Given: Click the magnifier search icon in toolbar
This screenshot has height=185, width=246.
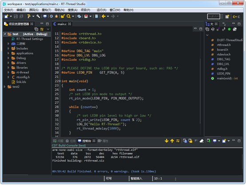Looking at the screenshot, I should [68, 16].
